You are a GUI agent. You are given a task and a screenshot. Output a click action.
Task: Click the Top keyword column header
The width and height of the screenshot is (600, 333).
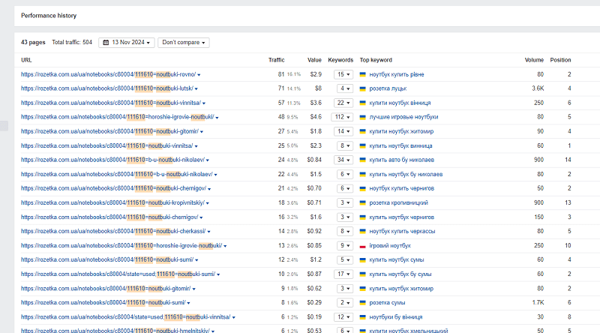376,60
